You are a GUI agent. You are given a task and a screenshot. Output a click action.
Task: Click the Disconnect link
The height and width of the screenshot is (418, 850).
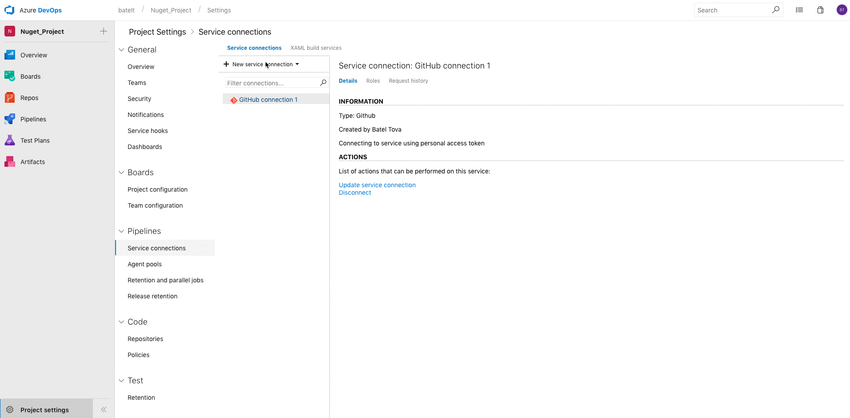pyautogui.click(x=355, y=193)
